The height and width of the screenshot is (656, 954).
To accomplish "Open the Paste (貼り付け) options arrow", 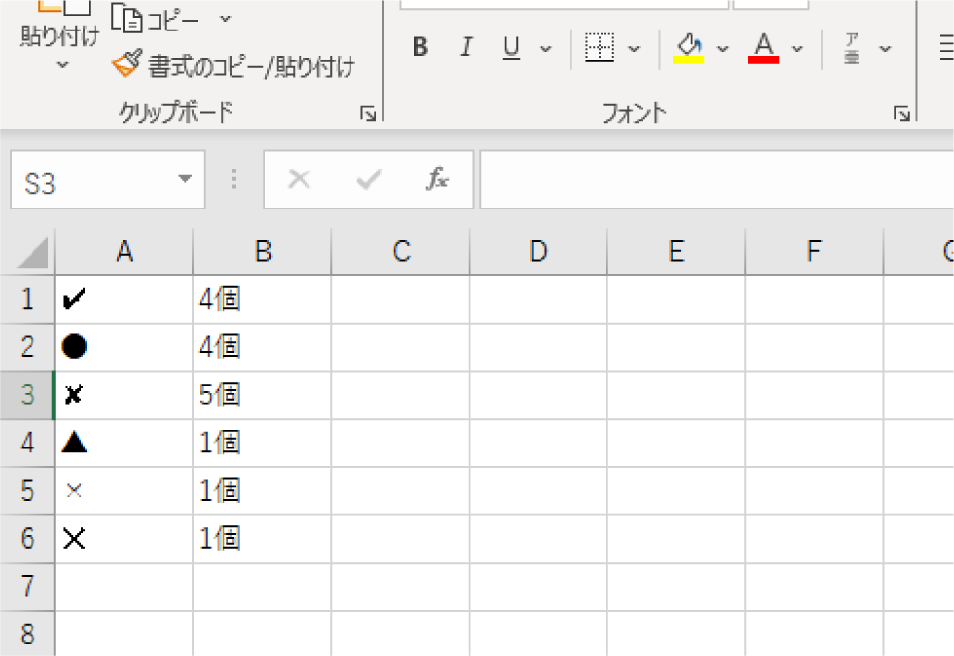I will (62, 64).
